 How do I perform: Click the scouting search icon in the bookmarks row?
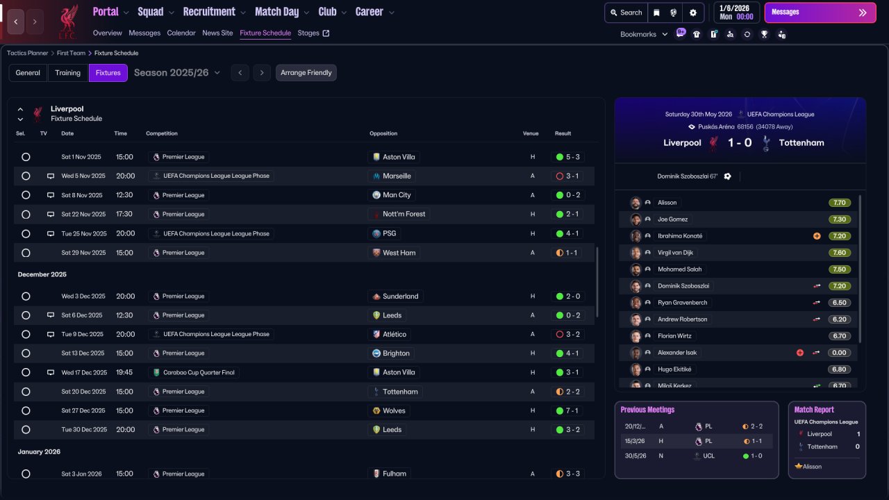[730, 34]
